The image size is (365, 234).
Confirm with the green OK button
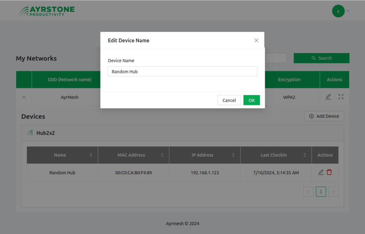tap(251, 100)
